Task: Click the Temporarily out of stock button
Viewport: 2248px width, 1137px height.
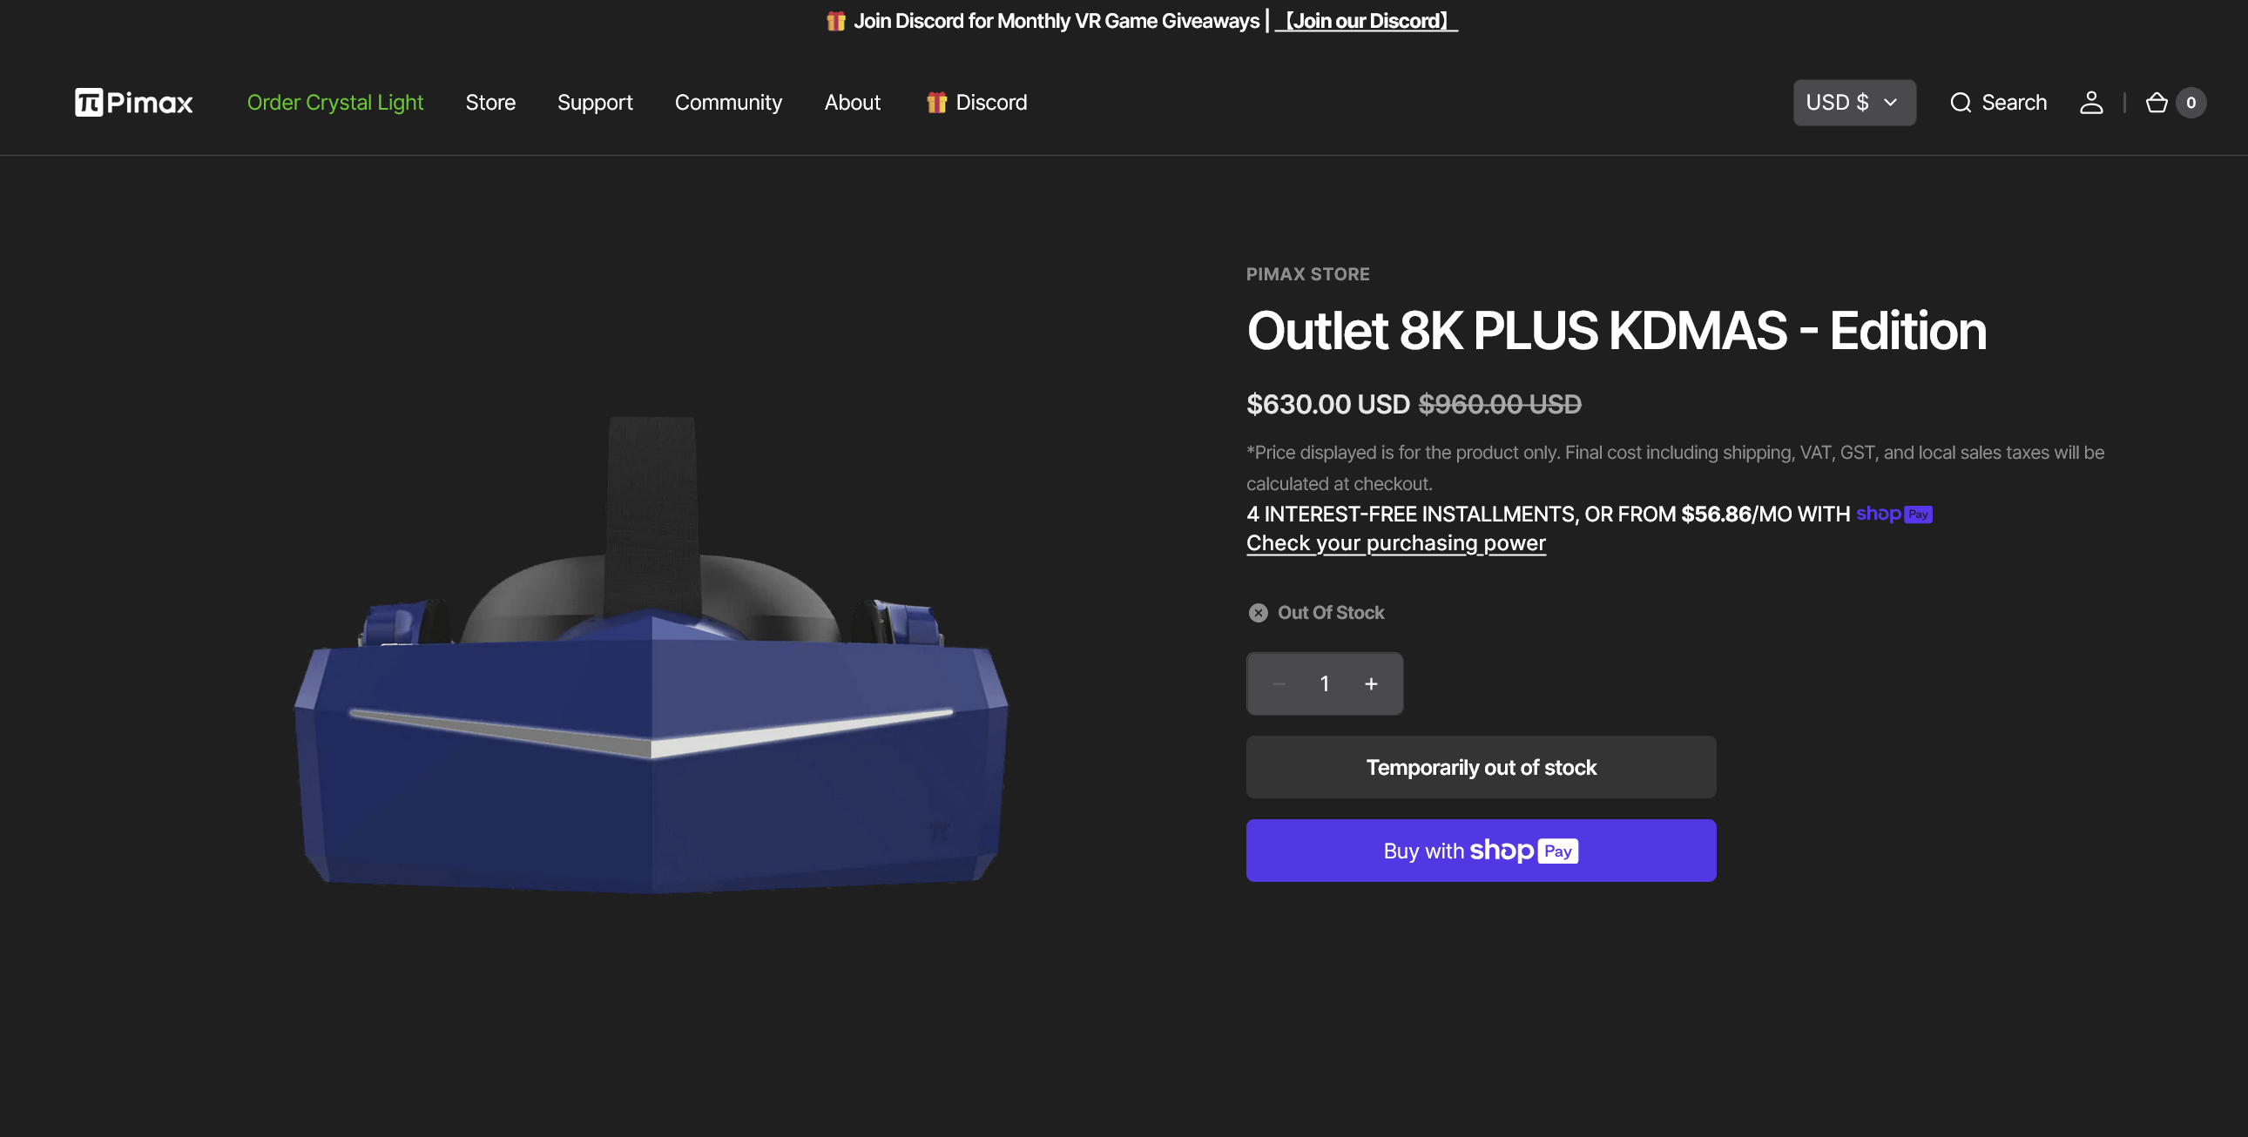Action: (x=1480, y=767)
